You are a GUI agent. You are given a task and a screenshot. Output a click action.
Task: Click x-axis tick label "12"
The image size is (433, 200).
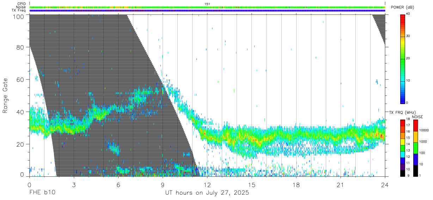click(207, 184)
